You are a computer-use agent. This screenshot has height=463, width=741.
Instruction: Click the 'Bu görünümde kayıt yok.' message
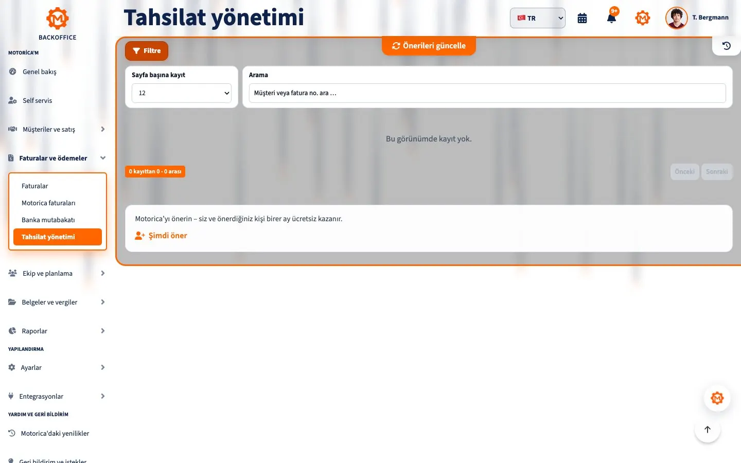(429, 139)
